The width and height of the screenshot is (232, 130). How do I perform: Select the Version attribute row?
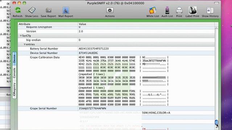[x=116, y=31]
